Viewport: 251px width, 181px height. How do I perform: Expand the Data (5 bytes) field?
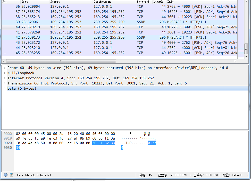[4, 88]
